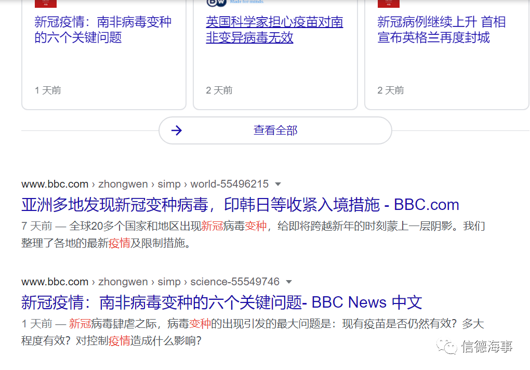This screenshot has height=370, width=530.
Task: Expand dropdown arrow next to world-55496215 URL
Action: click(x=278, y=184)
